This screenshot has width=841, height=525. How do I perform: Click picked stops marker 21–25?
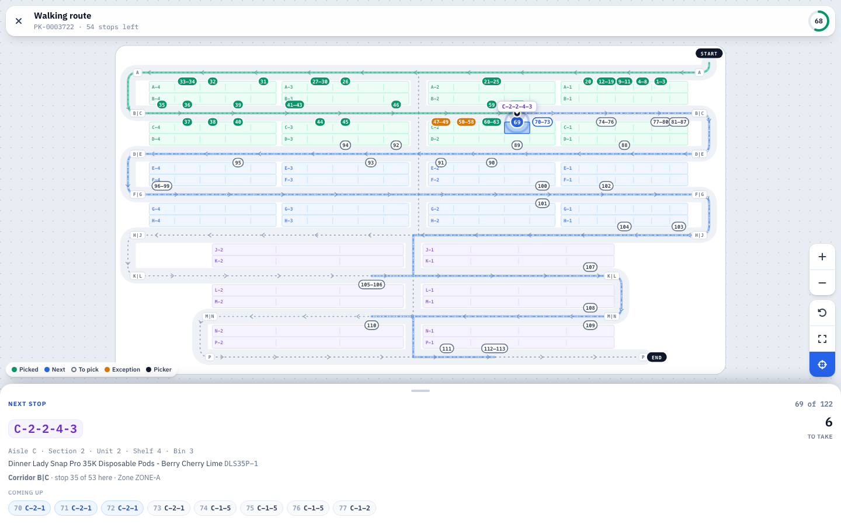coord(492,82)
